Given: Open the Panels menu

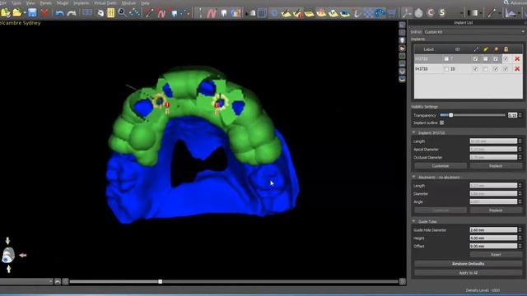Looking at the screenshot, I should (46, 3).
